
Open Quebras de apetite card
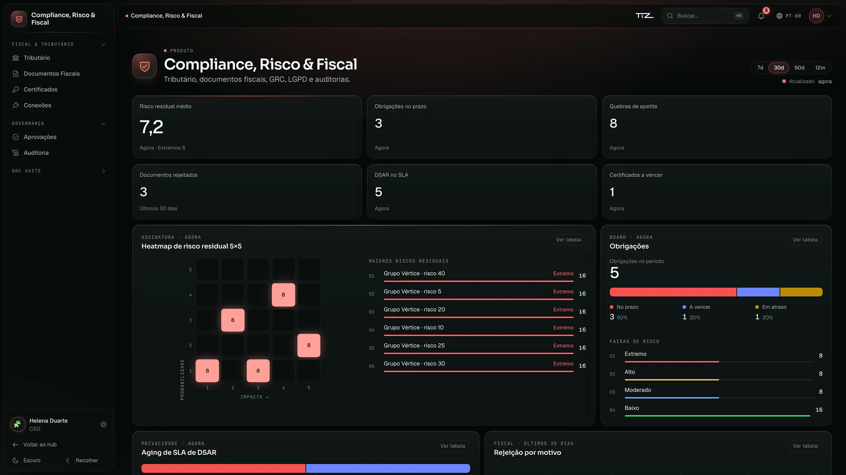tap(716, 127)
